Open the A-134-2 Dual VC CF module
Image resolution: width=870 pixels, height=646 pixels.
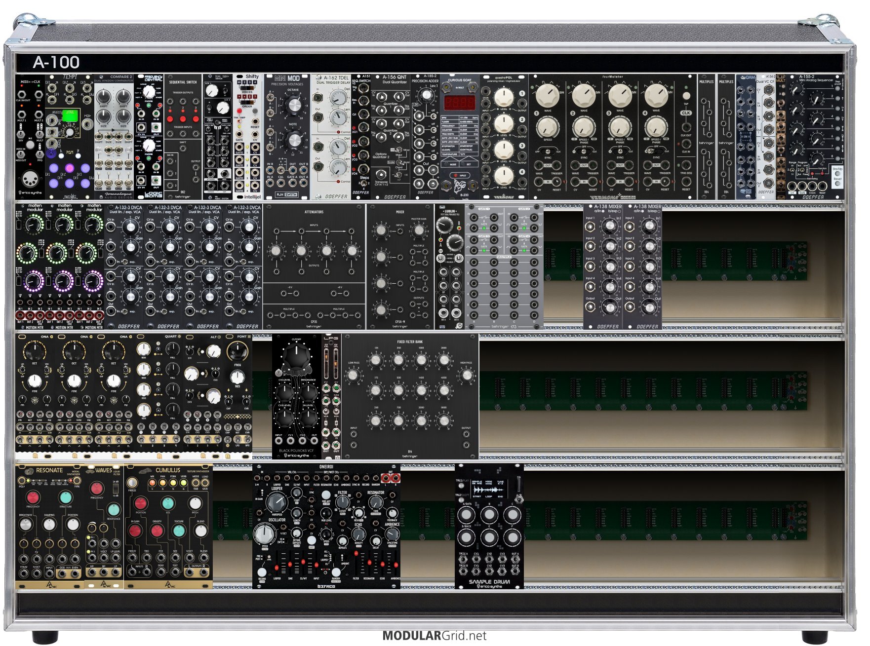(766, 137)
